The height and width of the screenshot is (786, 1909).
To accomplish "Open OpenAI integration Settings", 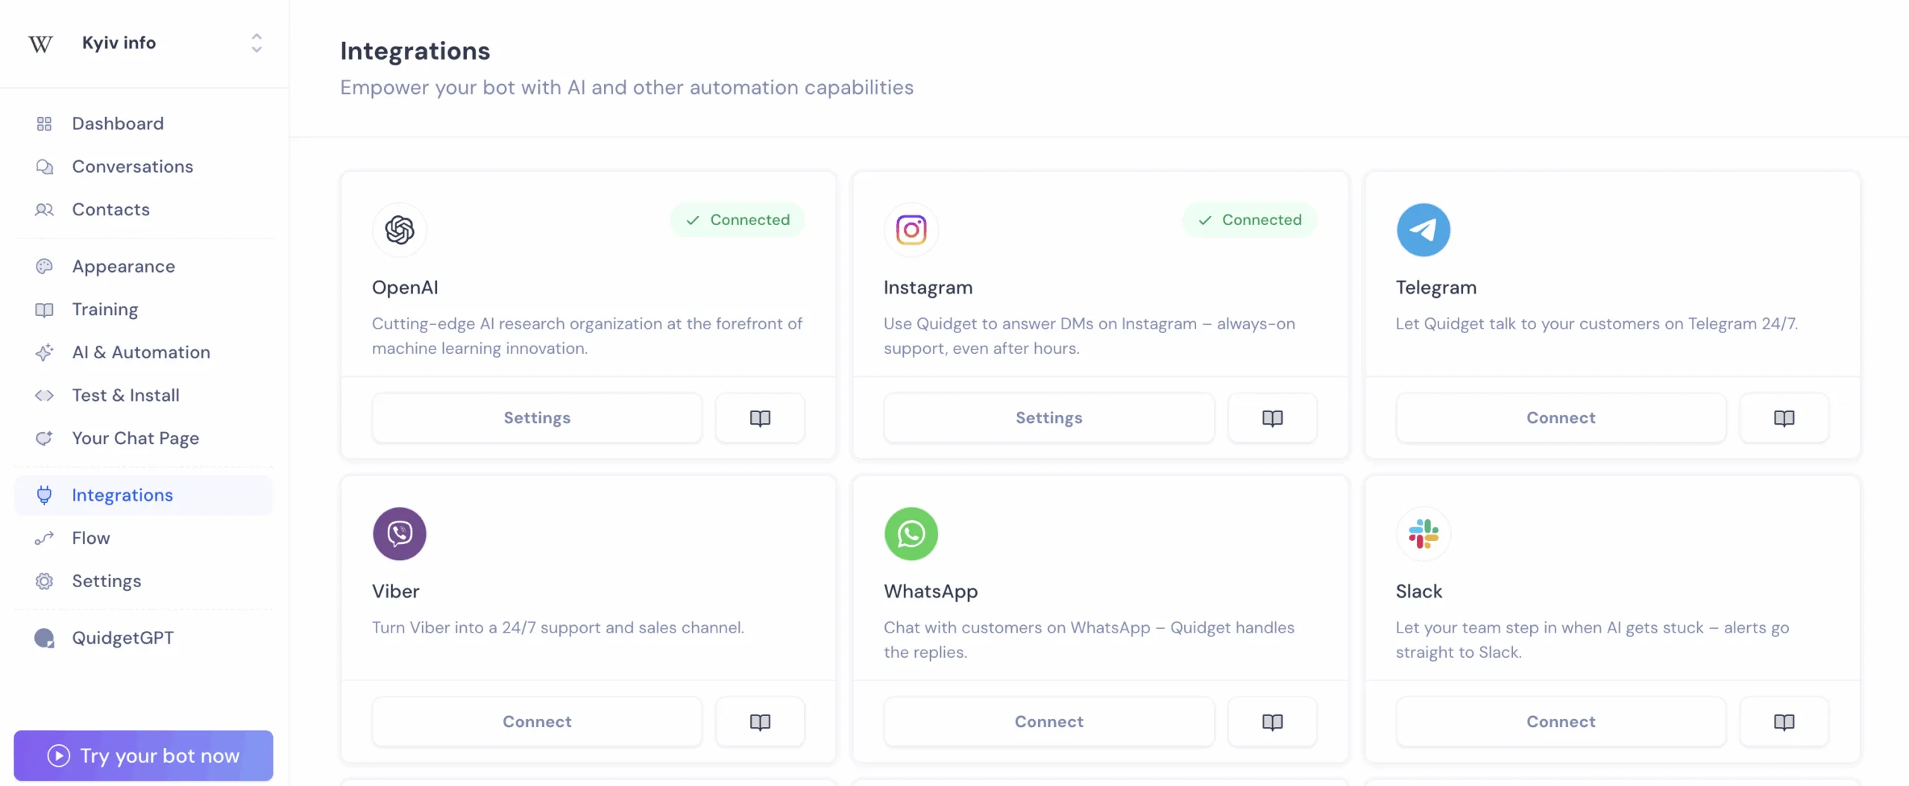I will [x=537, y=418].
